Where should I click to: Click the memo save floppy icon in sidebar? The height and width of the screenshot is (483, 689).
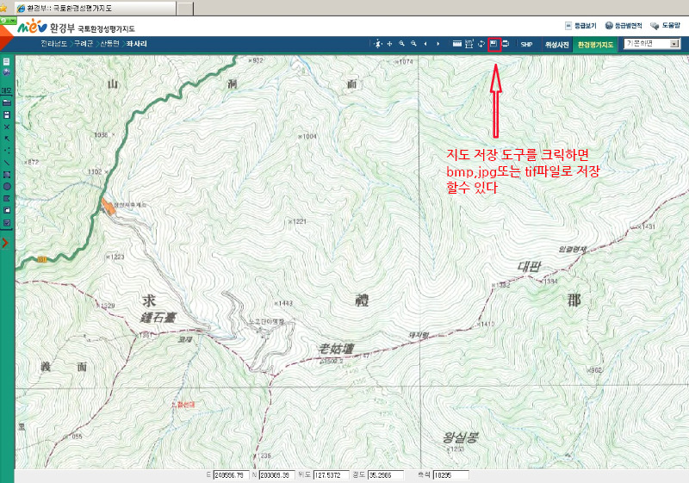7,115
